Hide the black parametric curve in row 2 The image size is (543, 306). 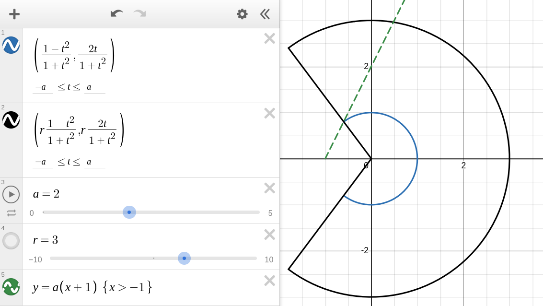coord(11,120)
